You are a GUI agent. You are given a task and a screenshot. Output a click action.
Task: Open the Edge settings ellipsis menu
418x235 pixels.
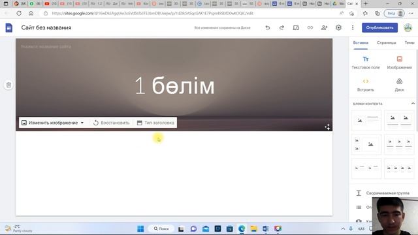(411, 13)
